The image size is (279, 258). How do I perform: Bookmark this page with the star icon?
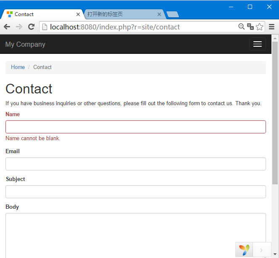pyautogui.click(x=259, y=27)
